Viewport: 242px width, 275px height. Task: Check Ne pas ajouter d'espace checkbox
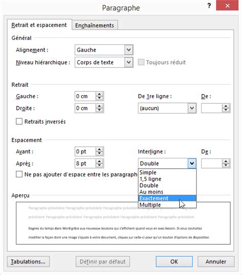coord(19,174)
